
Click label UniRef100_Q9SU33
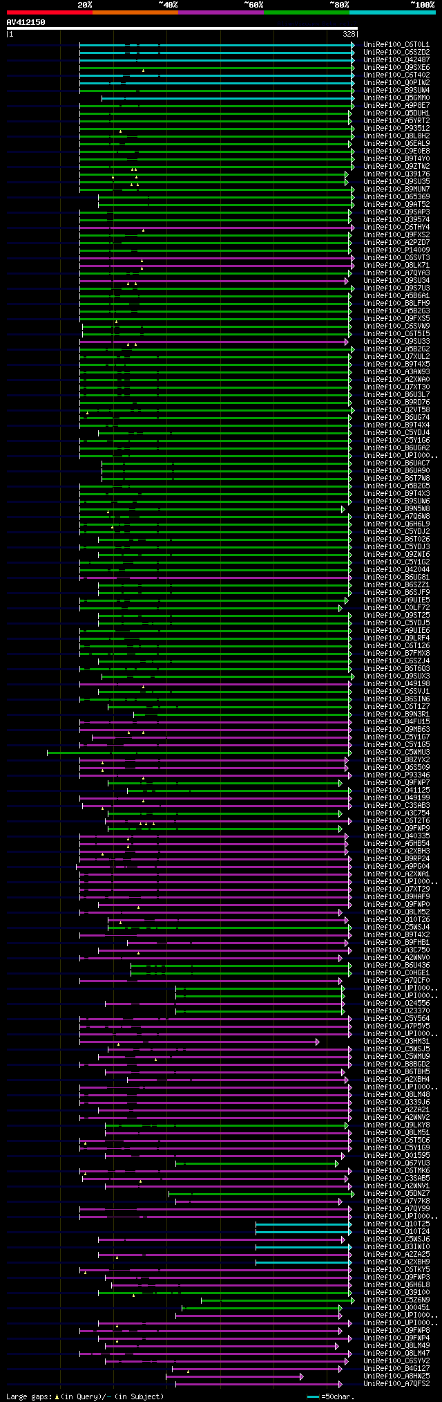point(396,342)
